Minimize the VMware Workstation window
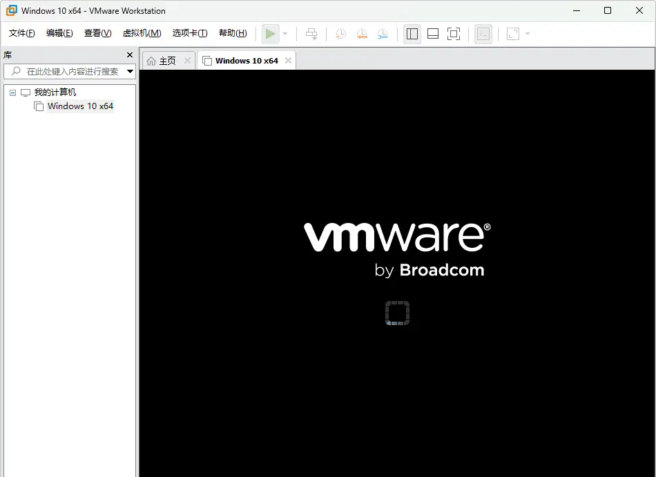The width and height of the screenshot is (656, 477). pyautogui.click(x=577, y=10)
